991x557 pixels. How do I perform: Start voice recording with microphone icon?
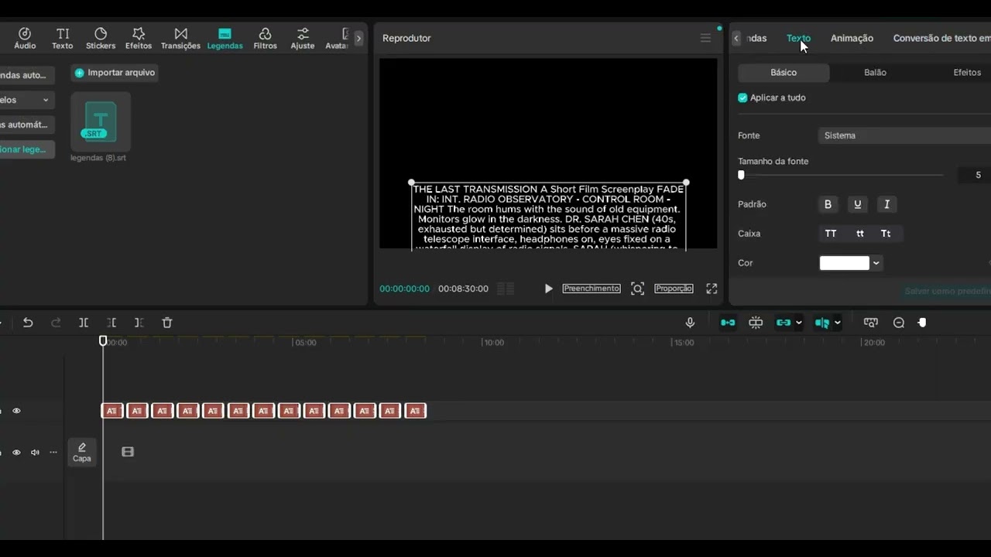[690, 323]
